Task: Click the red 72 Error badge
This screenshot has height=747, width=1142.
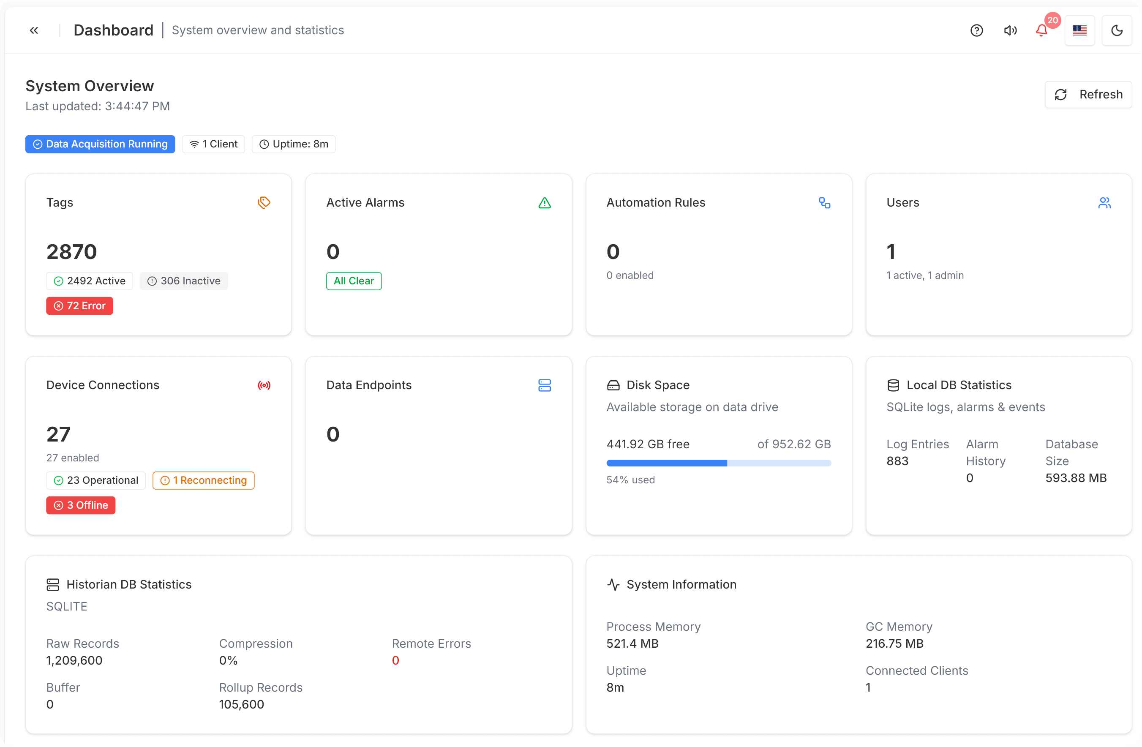Action: tap(80, 305)
